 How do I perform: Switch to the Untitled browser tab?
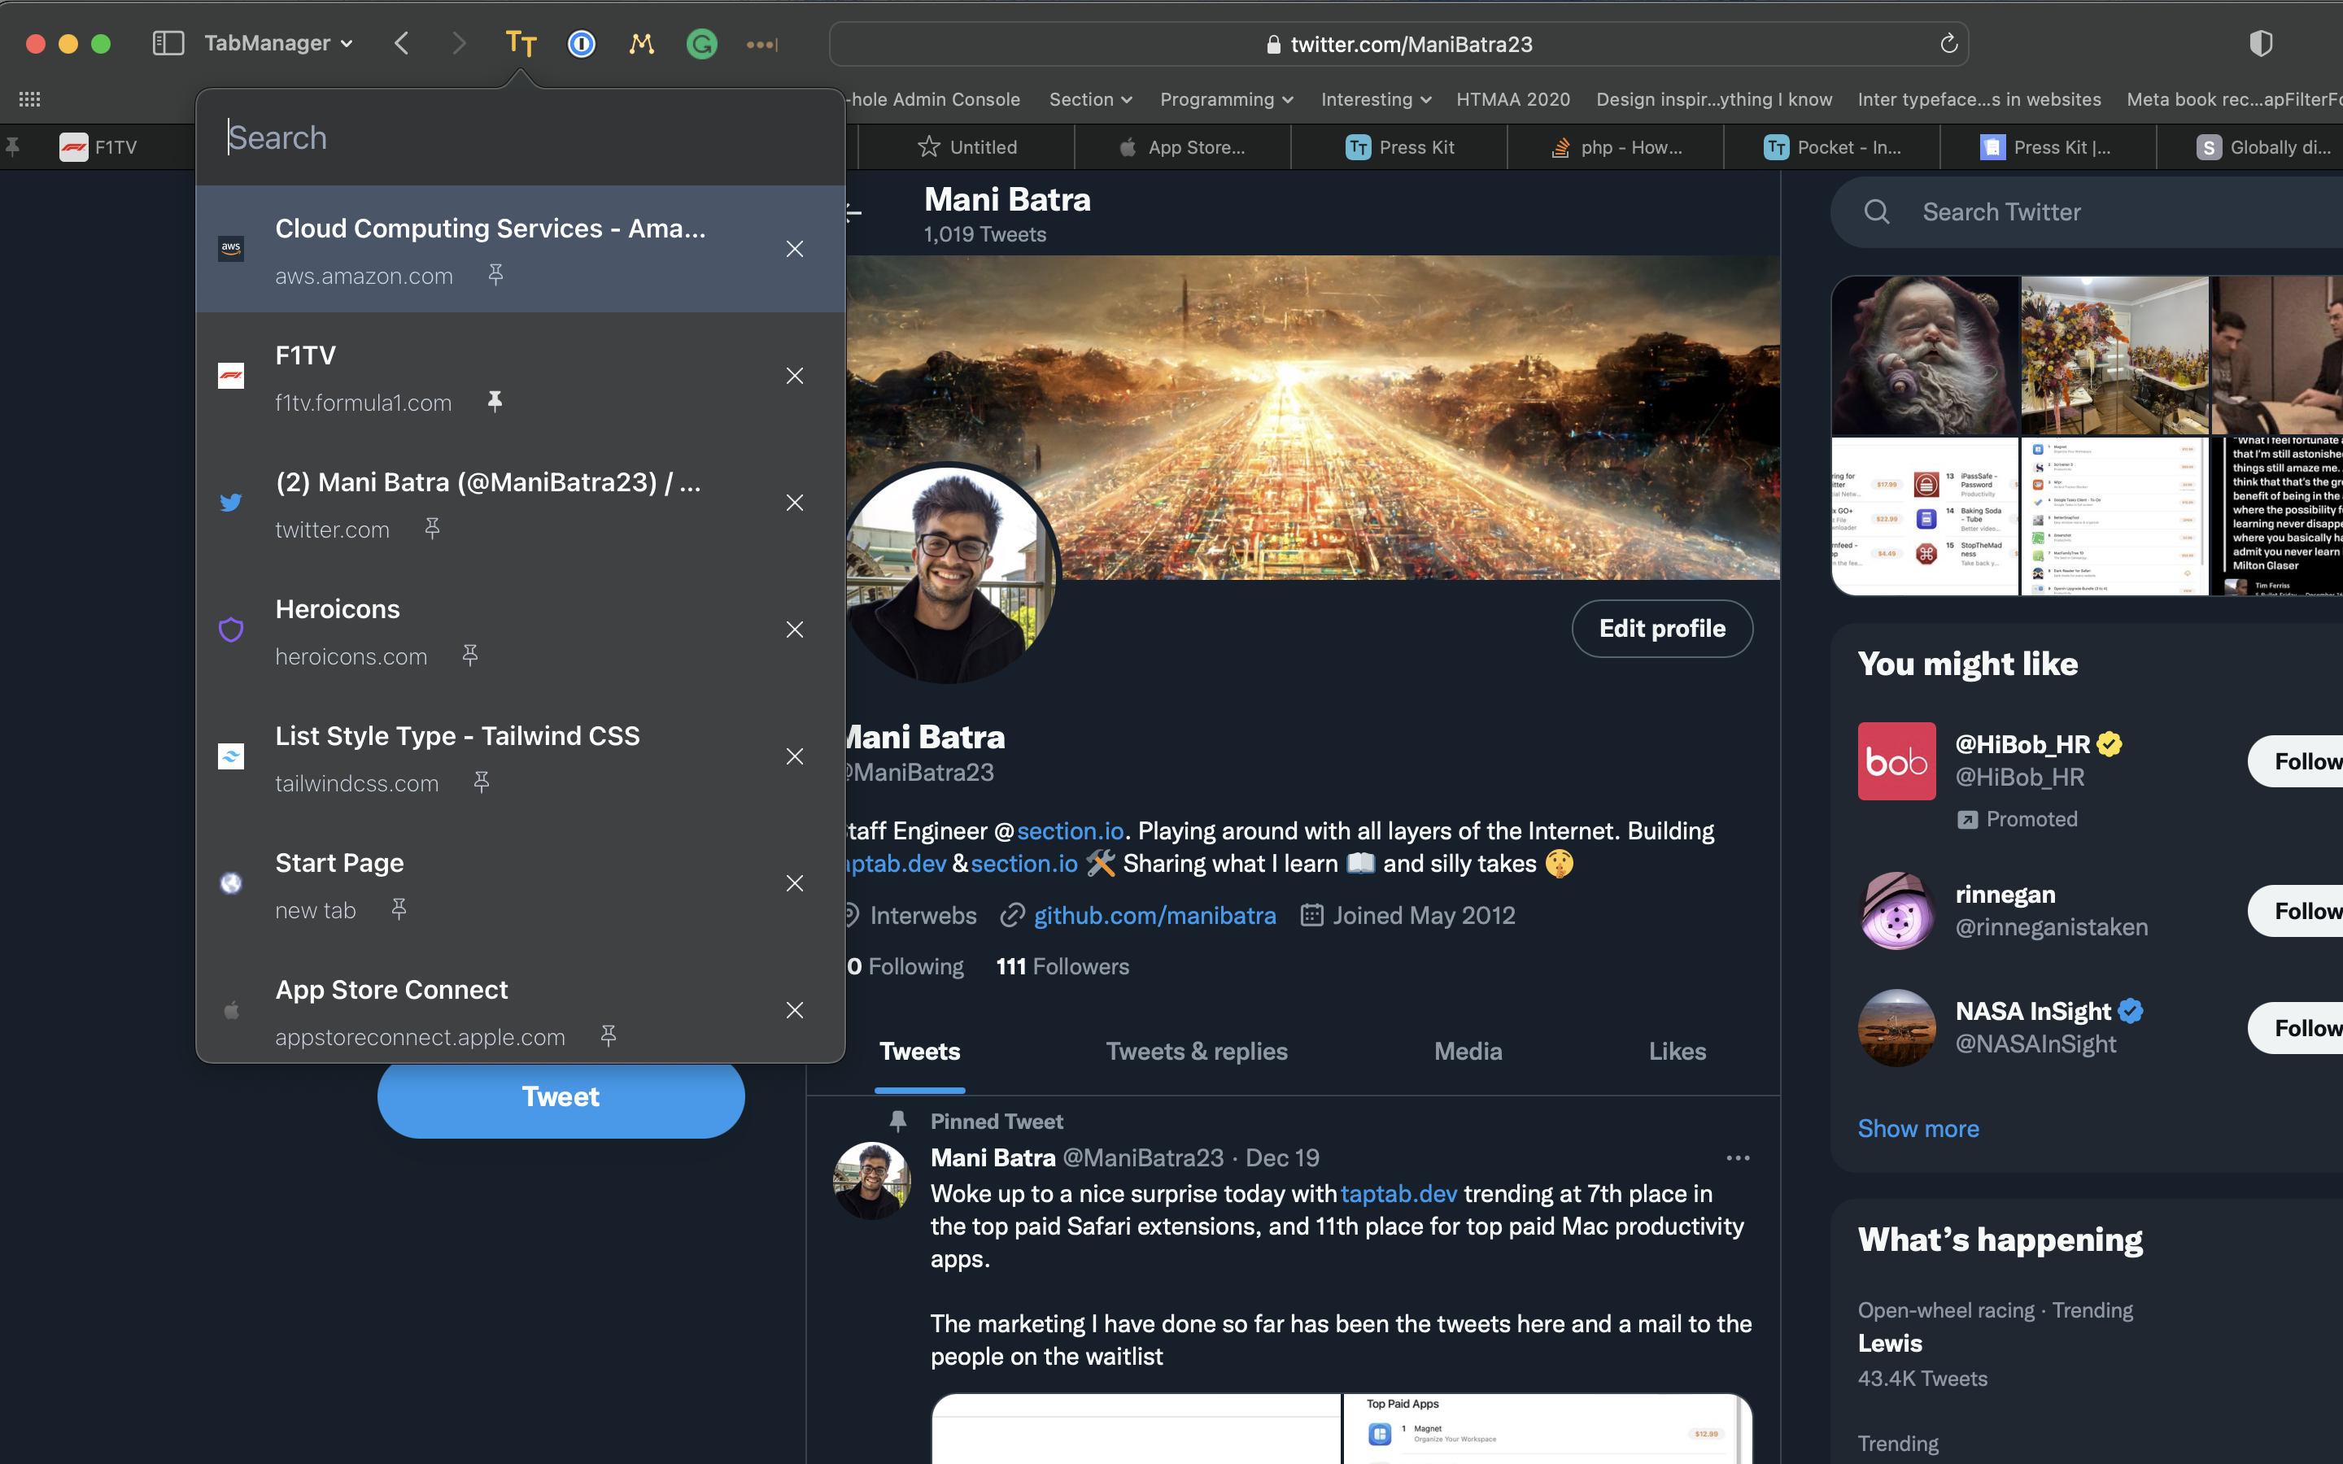(966, 147)
